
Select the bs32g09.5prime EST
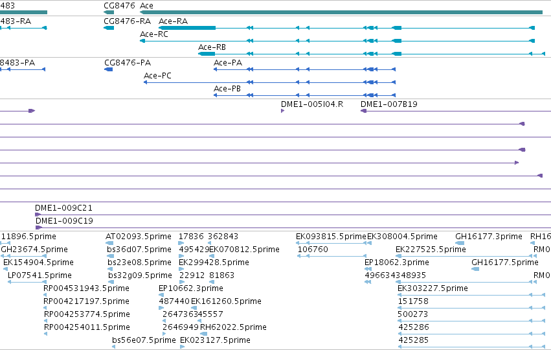[x=141, y=275]
